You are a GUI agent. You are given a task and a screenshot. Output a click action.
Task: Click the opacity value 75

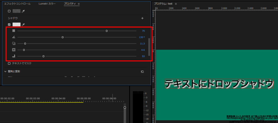(143, 31)
